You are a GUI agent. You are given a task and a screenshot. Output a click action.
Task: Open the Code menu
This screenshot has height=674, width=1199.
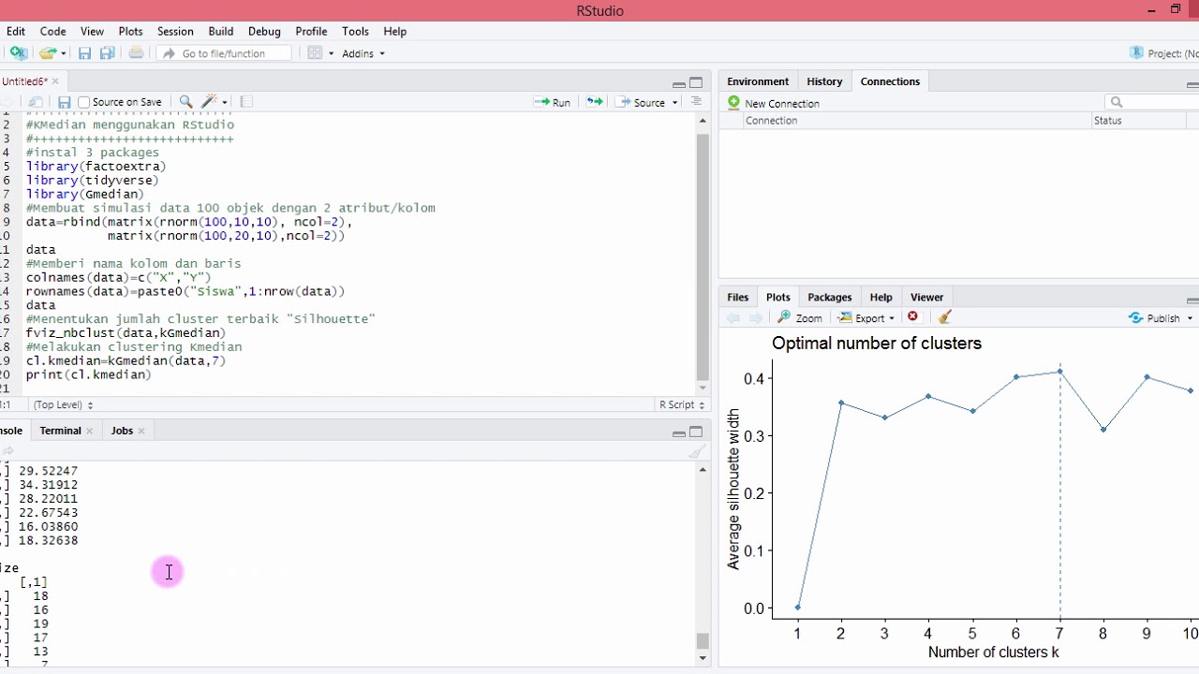click(x=52, y=31)
